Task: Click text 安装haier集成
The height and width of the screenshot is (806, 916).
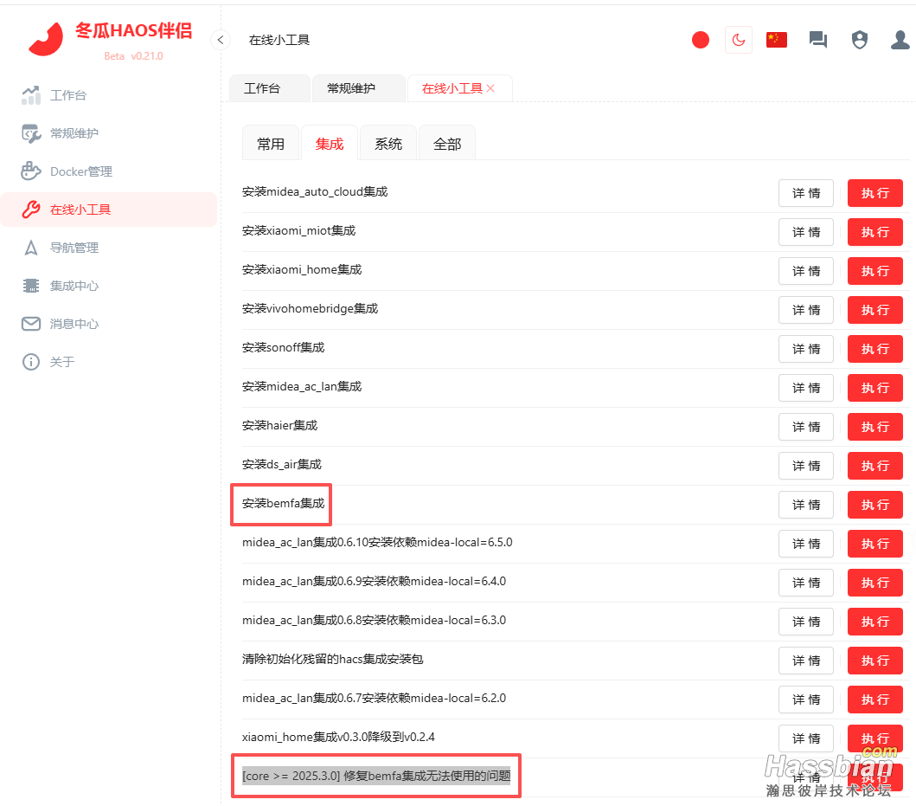Action: pyautogui.click(x=280, y=426)
